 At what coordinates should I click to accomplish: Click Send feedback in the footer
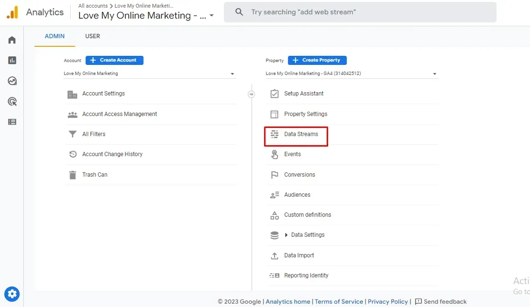click(x=441, y=302)
